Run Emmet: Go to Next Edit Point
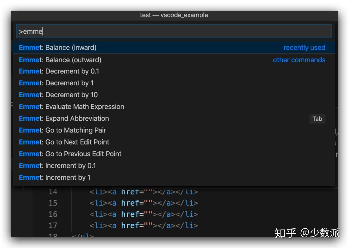The width and height of the screenshot is (349, 248). click(64, 142)
